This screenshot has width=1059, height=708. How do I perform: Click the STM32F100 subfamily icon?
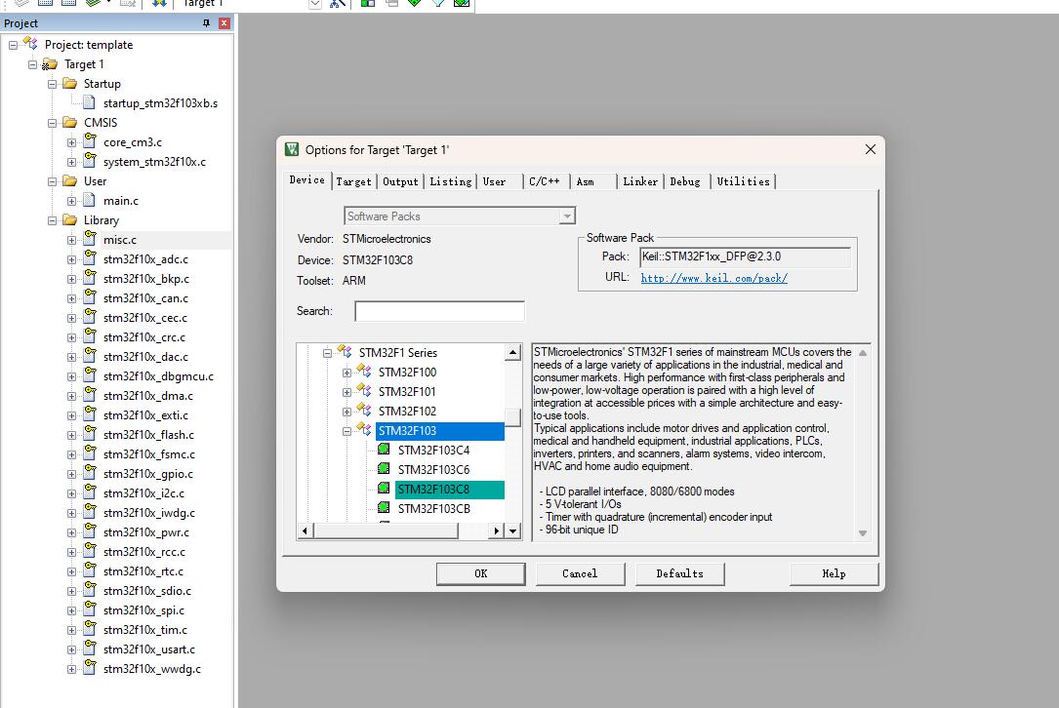[364, 372]
